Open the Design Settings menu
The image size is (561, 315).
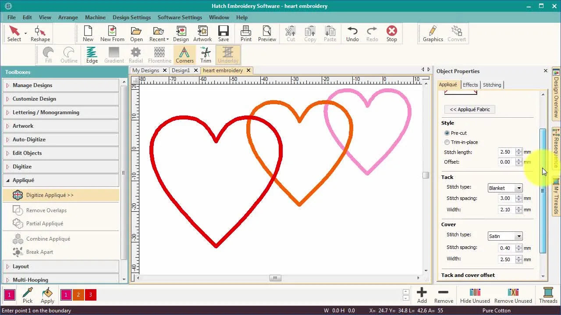point(131,17)
